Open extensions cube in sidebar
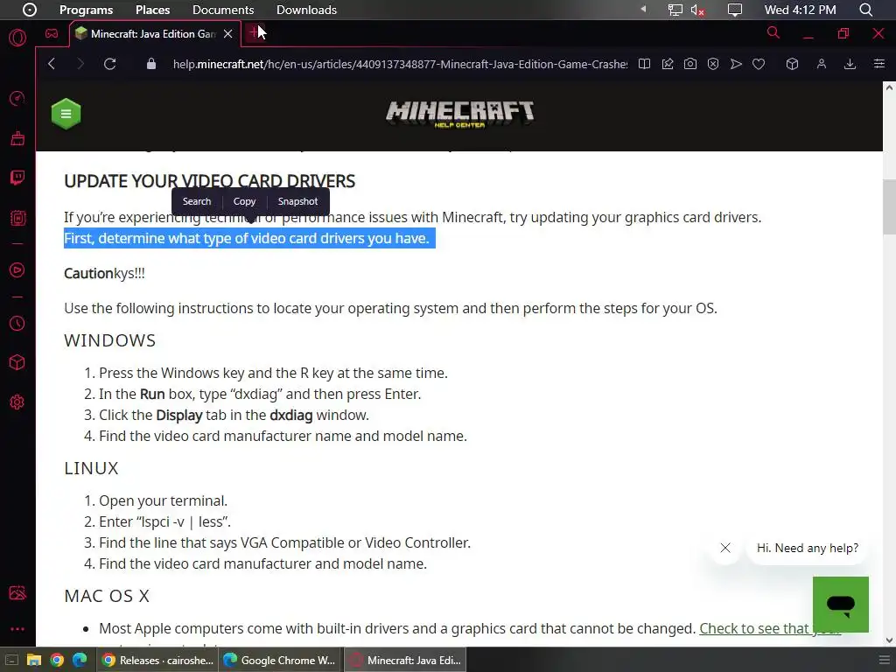This screenshot has height=672, width=896. click(x=17, y=362)
